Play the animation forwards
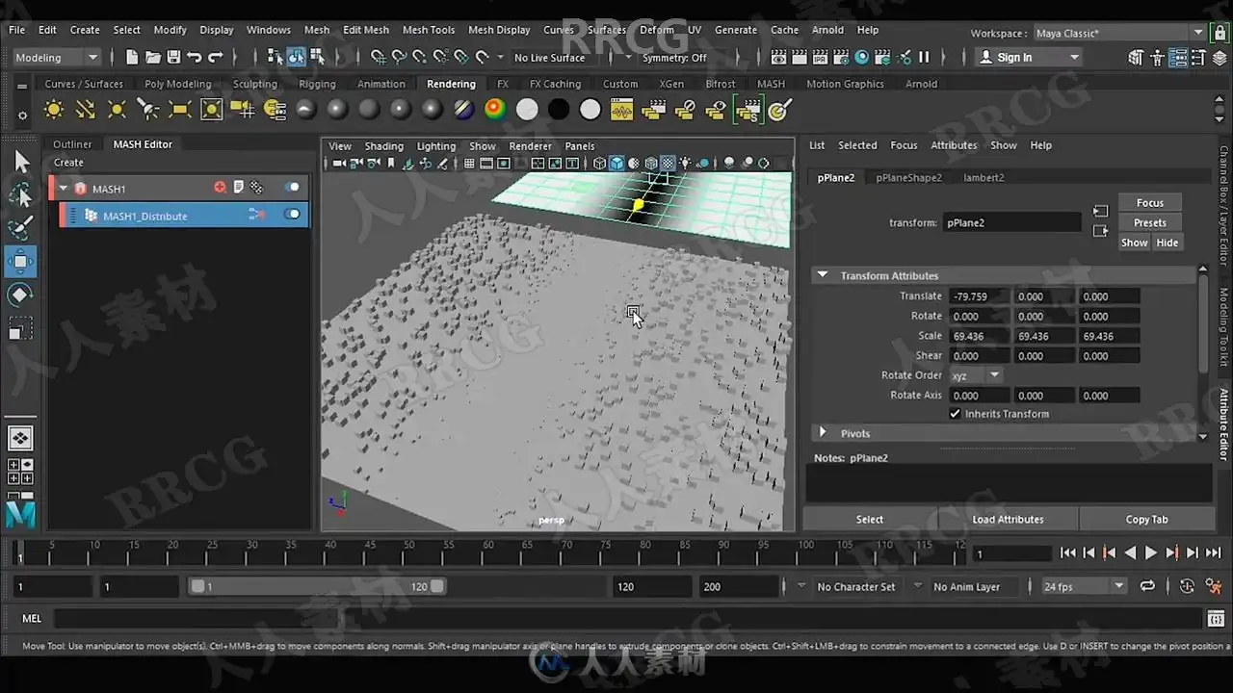The width and height of the screenshot is (1233, 693). point(1151,552)
